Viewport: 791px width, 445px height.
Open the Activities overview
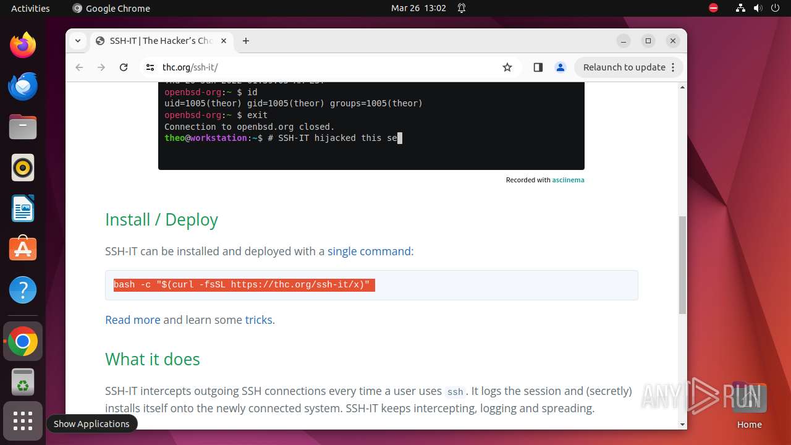[30, 8]
